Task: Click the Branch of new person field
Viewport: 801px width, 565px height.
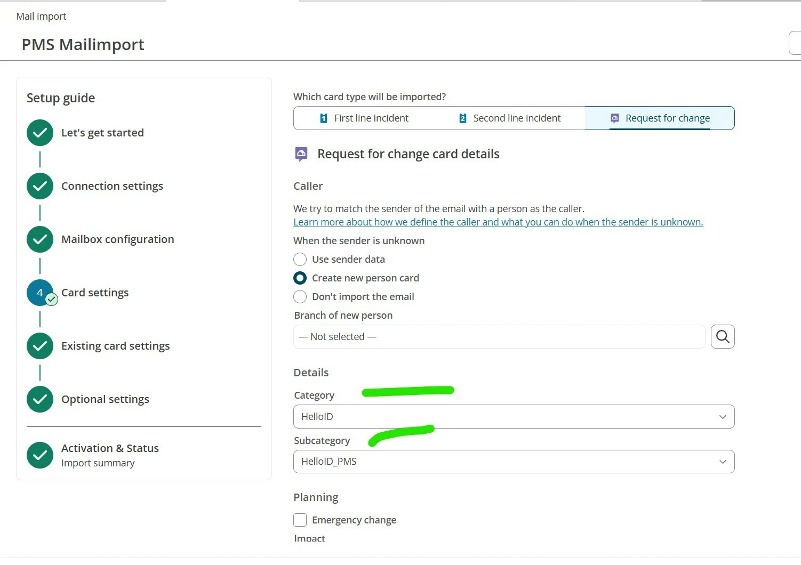Action: click(x=499, y=337)
